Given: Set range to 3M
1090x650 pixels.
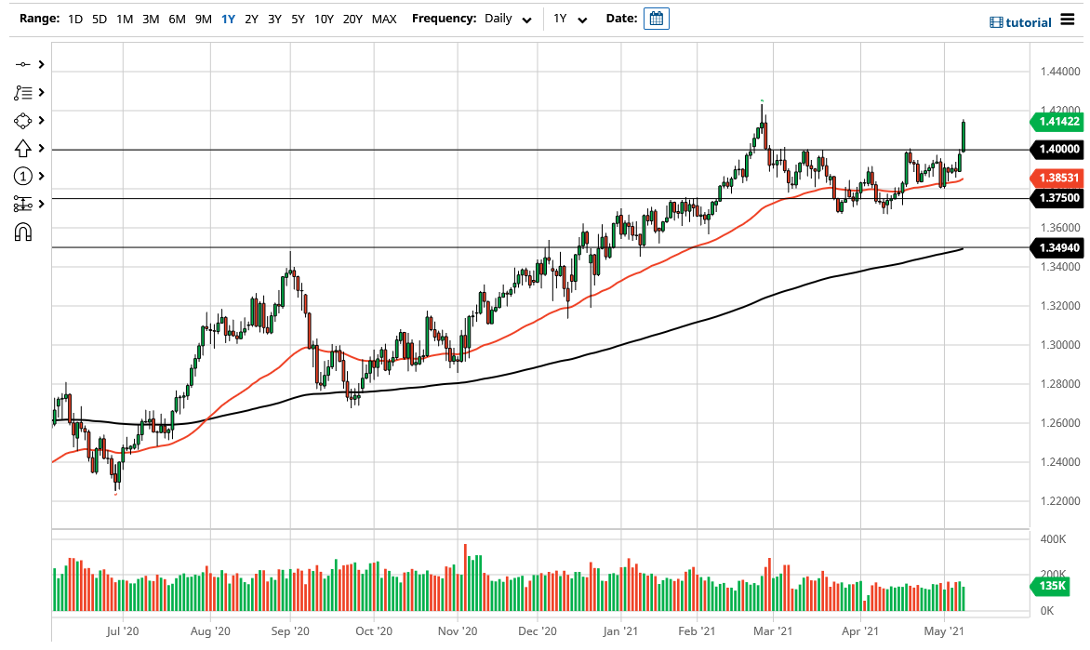Looking at the screenshot, I should pos(151,19).
